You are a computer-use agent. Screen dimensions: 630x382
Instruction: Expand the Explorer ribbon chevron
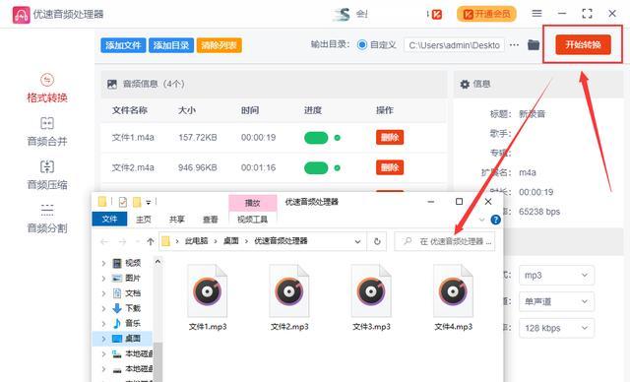(481, 220)
